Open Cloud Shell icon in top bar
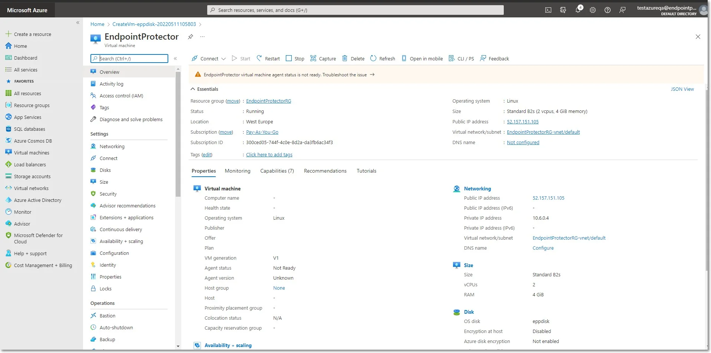Image resolution: width=711 pixels, height=353 pixels. click(x=548, y=10)
